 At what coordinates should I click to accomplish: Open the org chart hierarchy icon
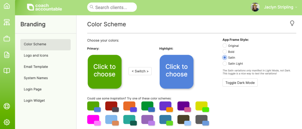tap(7, 22)
